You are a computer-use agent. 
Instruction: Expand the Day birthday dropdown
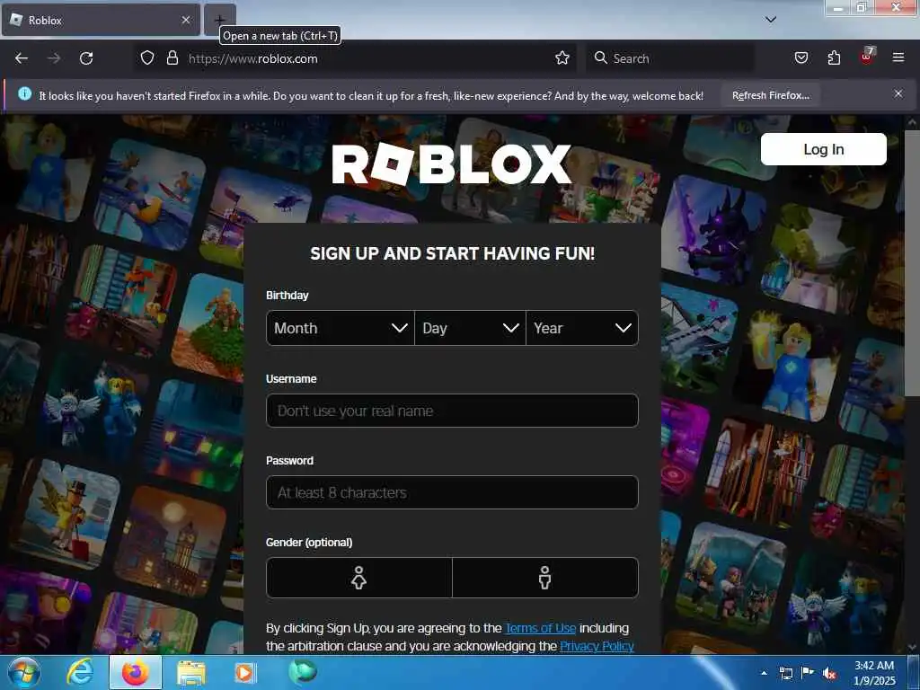(470, 328)
